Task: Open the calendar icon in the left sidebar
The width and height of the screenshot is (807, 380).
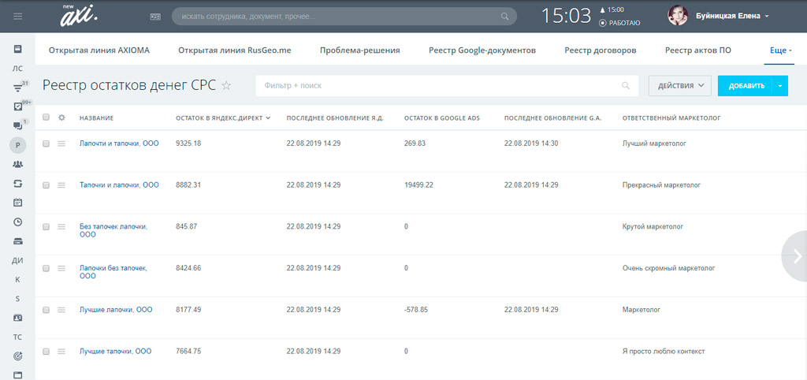Action: coord(18,203)
